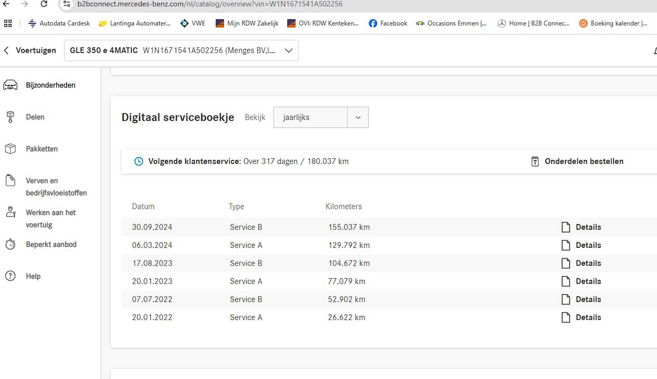Open the Autodata Cardesk bookmark
Image resolution: width=657 pixels, height=379 pixels.
[x=59, y=23]
